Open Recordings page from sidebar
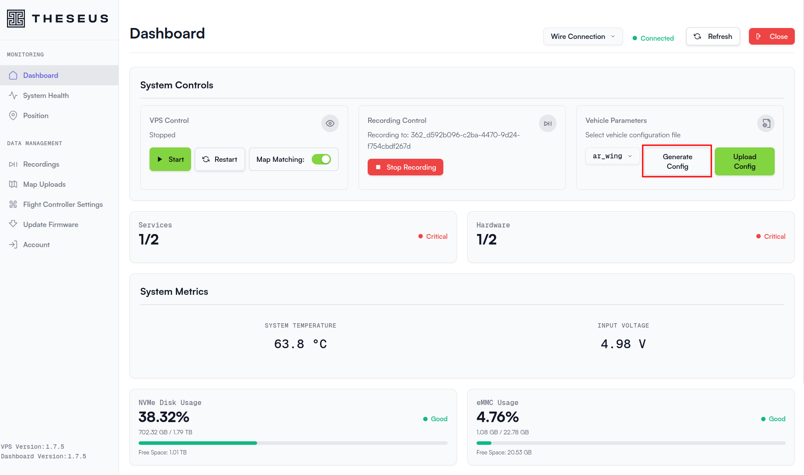The height and width of the screenshot is (475, 804). click(41, 164)
